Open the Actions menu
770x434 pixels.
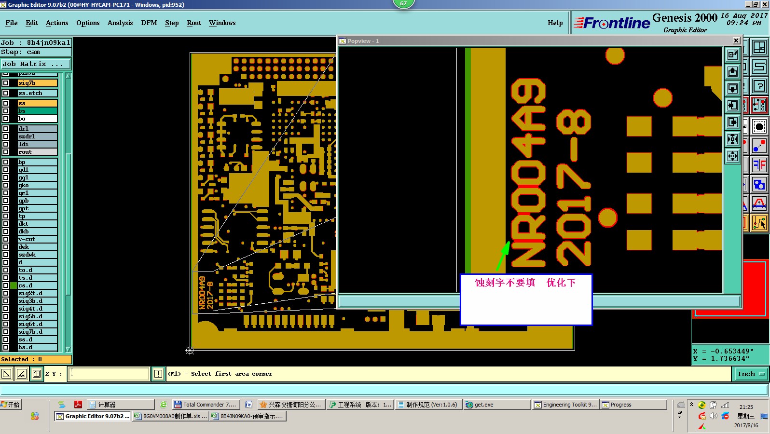pyautogui.click(x=57, y=23)
